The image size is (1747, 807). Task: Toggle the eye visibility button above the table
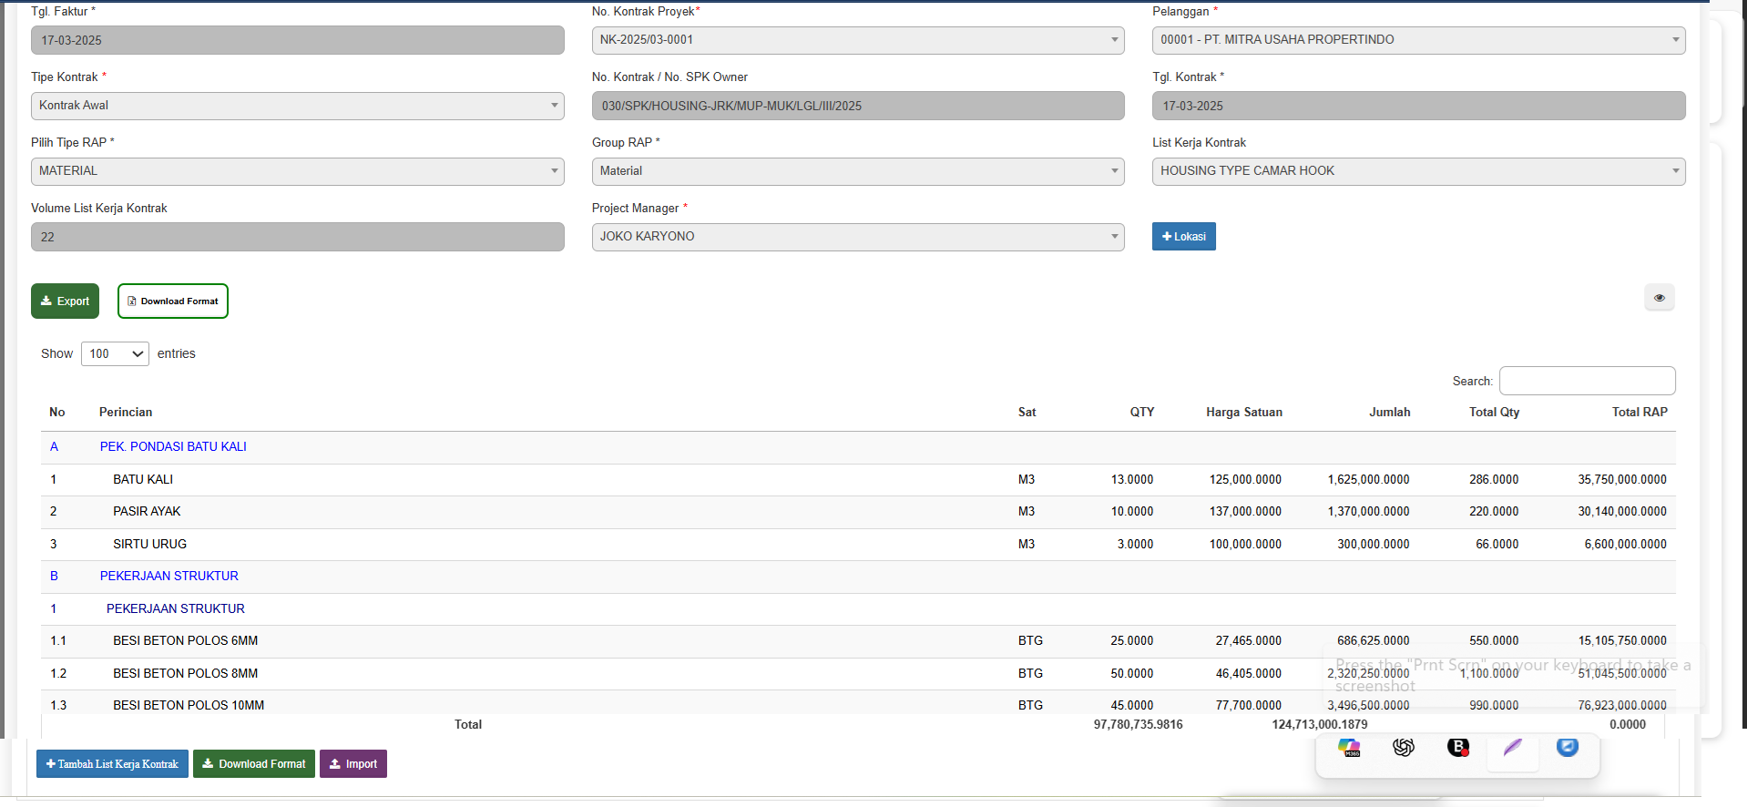pos(1659,298)
